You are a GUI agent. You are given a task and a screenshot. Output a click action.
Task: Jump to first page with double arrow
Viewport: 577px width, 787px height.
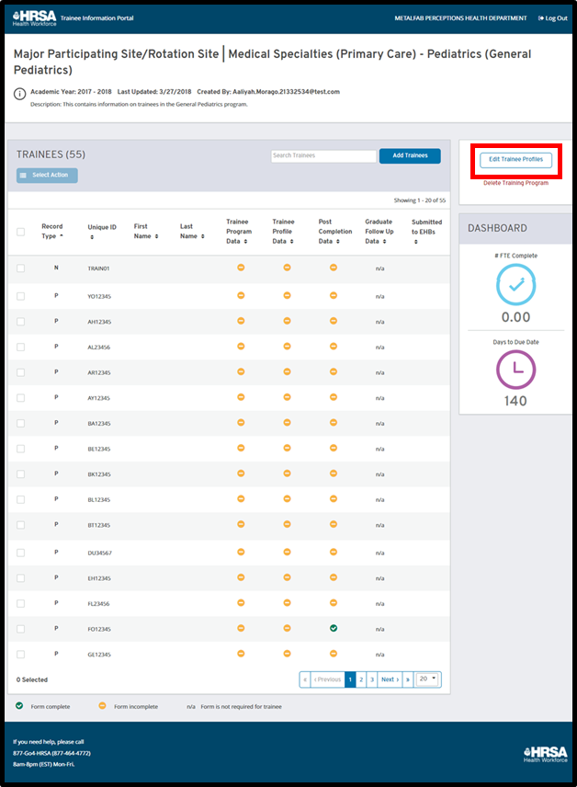pos(305,679)
